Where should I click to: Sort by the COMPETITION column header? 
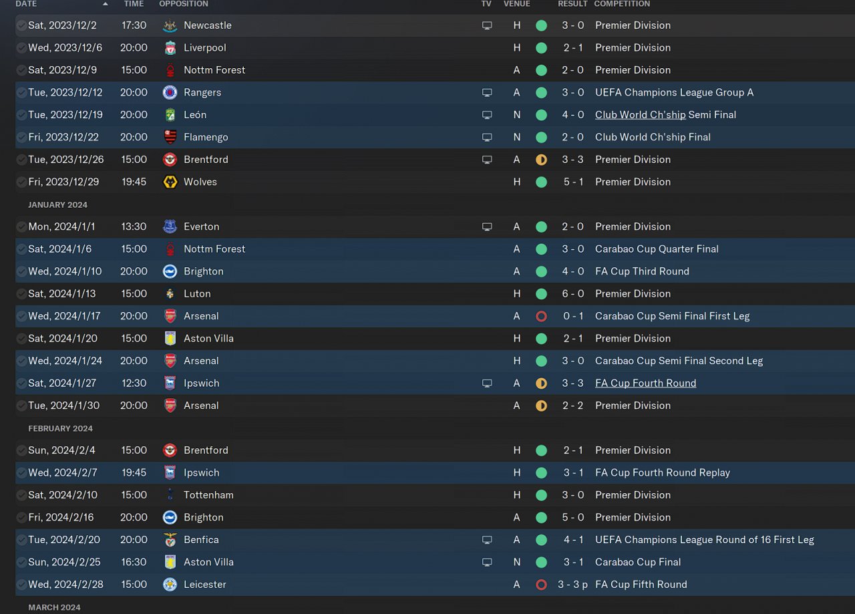tap(622, 4)
